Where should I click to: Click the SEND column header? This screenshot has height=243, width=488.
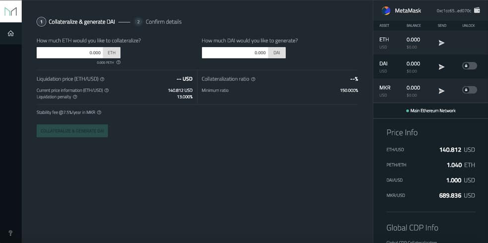(x=442, y=25)
